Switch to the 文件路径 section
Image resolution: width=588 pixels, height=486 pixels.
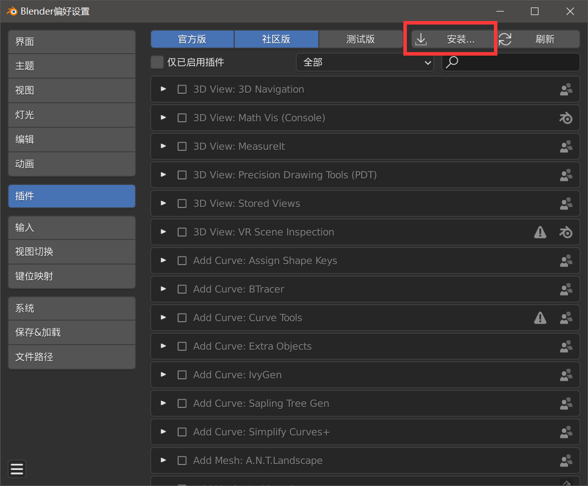(72, 357)
